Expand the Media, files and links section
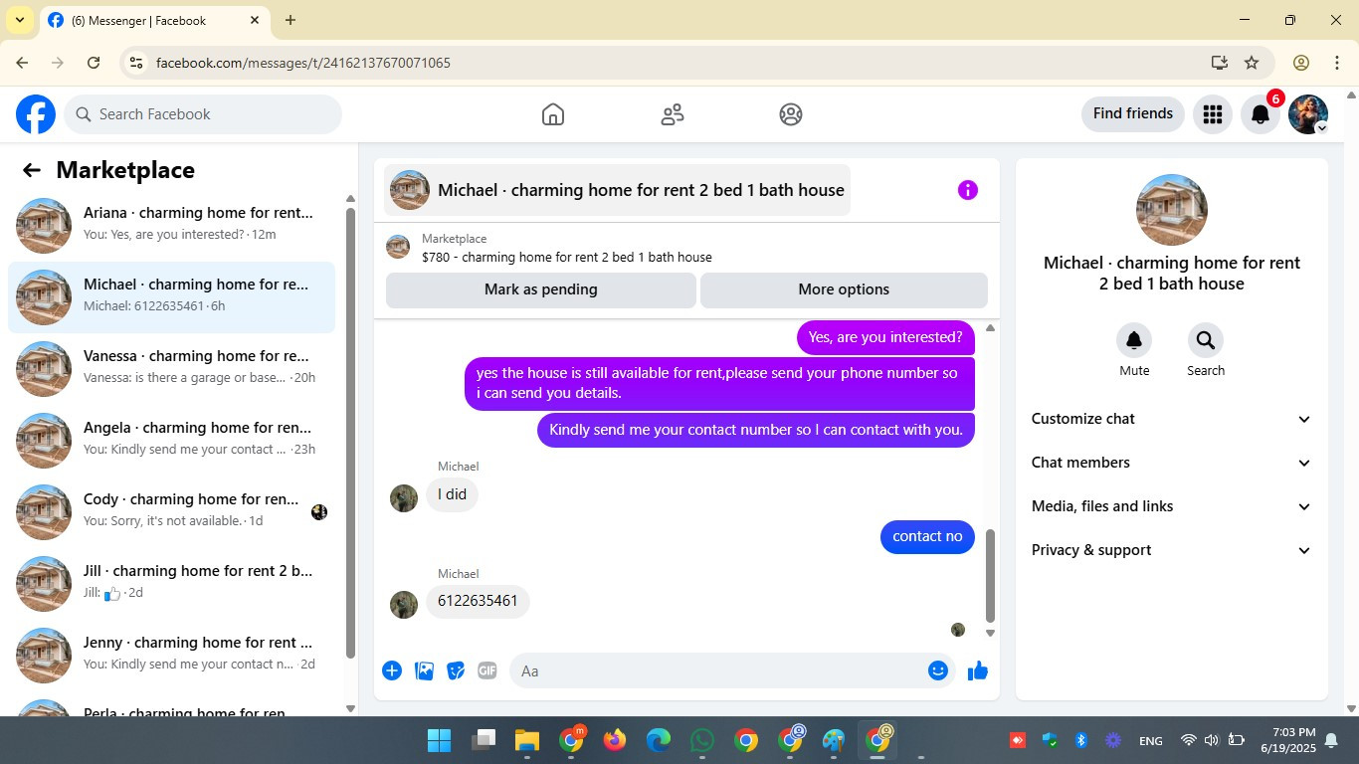 (x=1172, y=506)
